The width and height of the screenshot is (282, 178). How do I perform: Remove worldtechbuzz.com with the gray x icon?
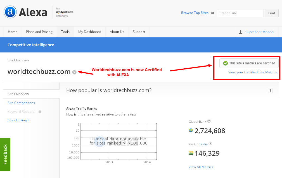(x=74, y=72)
